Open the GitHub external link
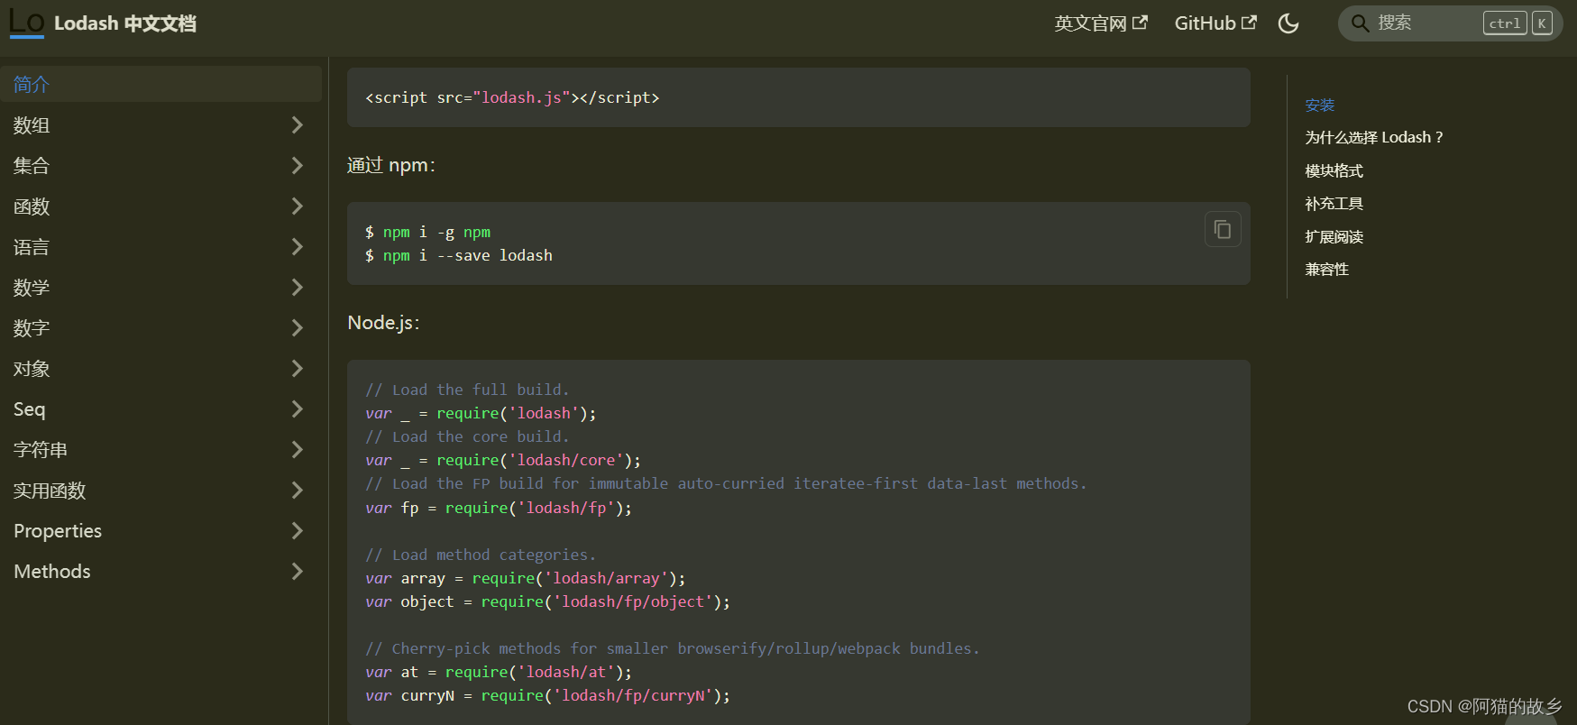 click(x=1215, y=23)
